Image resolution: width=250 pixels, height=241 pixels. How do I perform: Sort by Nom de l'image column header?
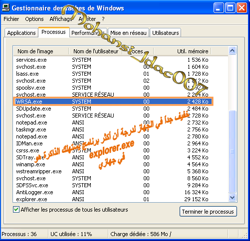click(x=41, y=51)
